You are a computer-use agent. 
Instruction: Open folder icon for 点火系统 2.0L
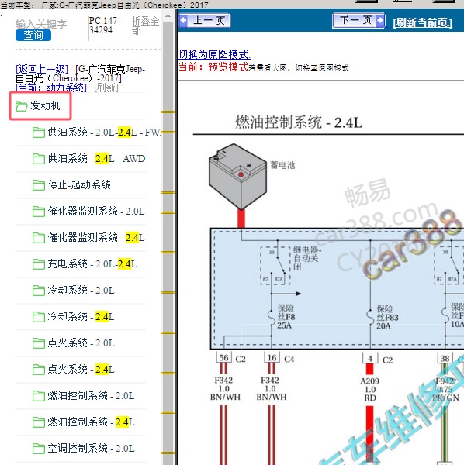tap(39, 343)
